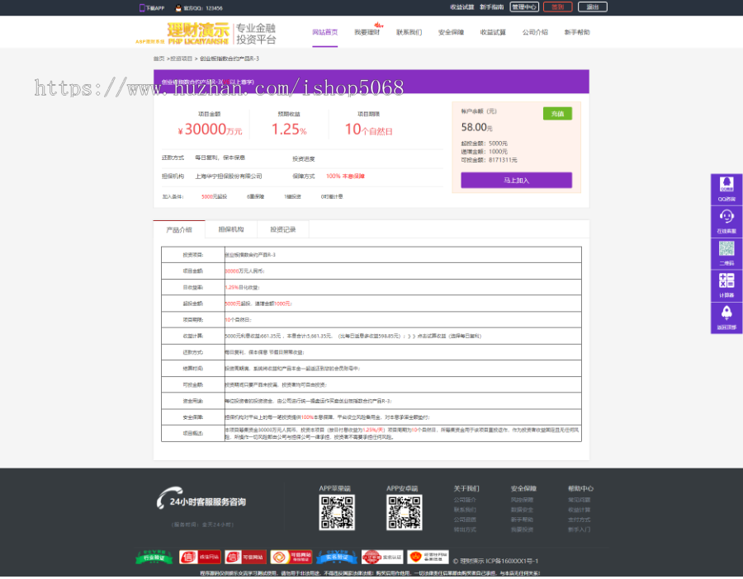The width and height of the screenshot is (743, 579).
Task: Switch to the 投资记录 tab
Action: pyautogui.click(x=285, y=229)
